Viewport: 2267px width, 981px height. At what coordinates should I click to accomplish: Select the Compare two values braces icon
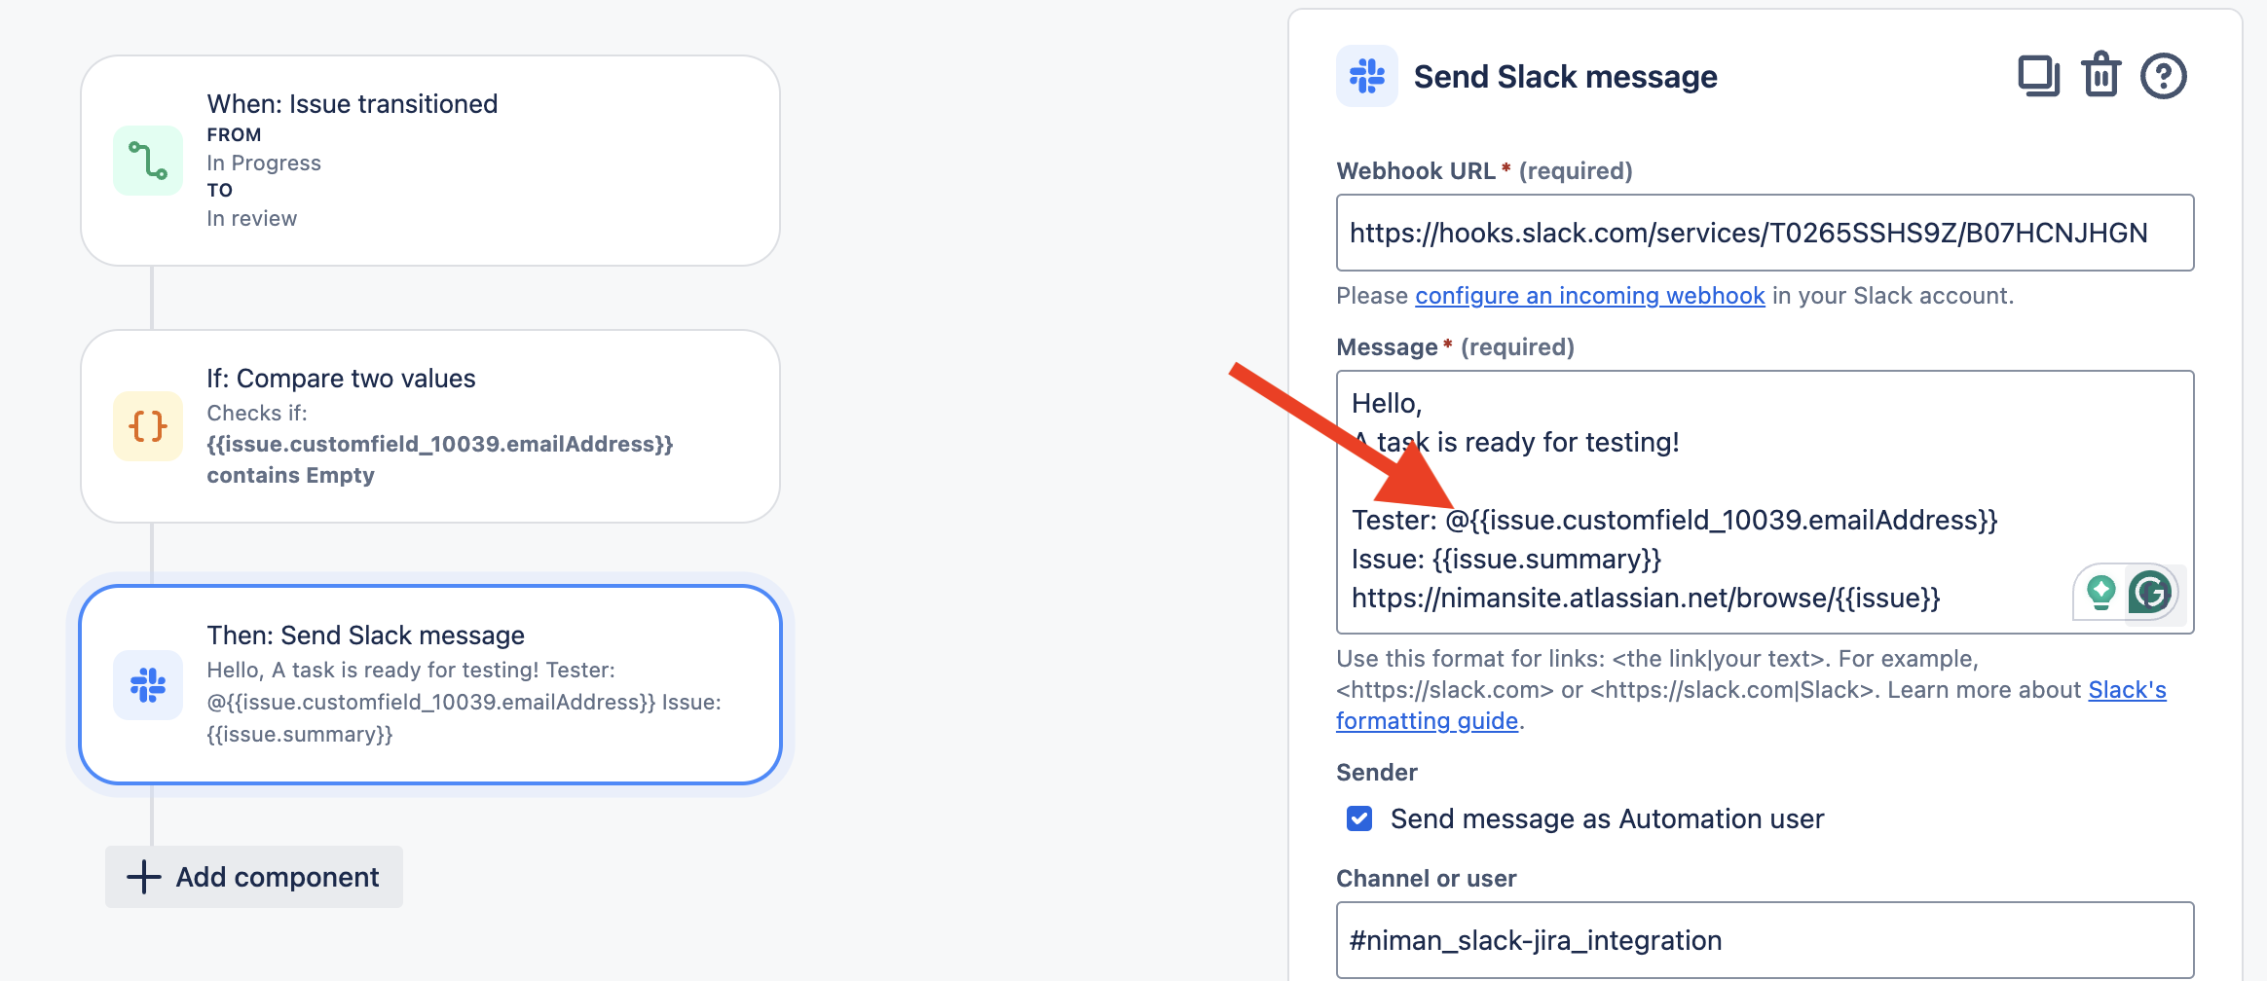click(x=148, y=426)
